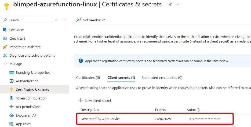Select the XIV masked secret value
251x127 pixels.
(x=205, y=119)
